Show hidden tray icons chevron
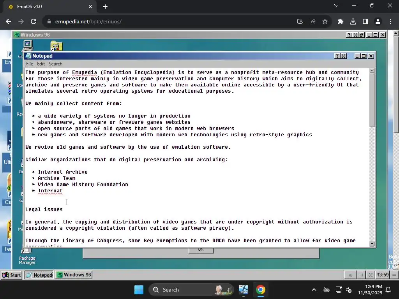Image resolution: width=399 pixels, height=299 pixels. tap(314, 290)
